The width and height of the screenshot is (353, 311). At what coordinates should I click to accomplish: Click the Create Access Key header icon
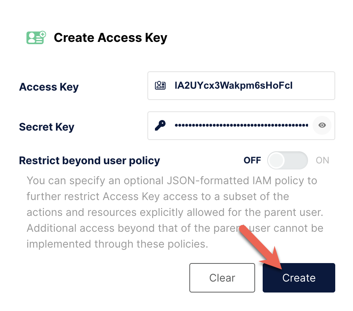pos(36,37)
